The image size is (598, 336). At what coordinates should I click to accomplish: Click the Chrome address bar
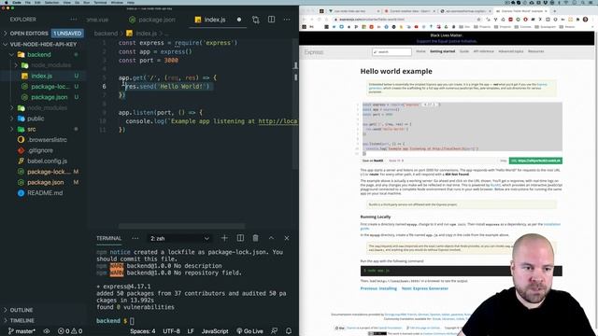coord(405,19)
